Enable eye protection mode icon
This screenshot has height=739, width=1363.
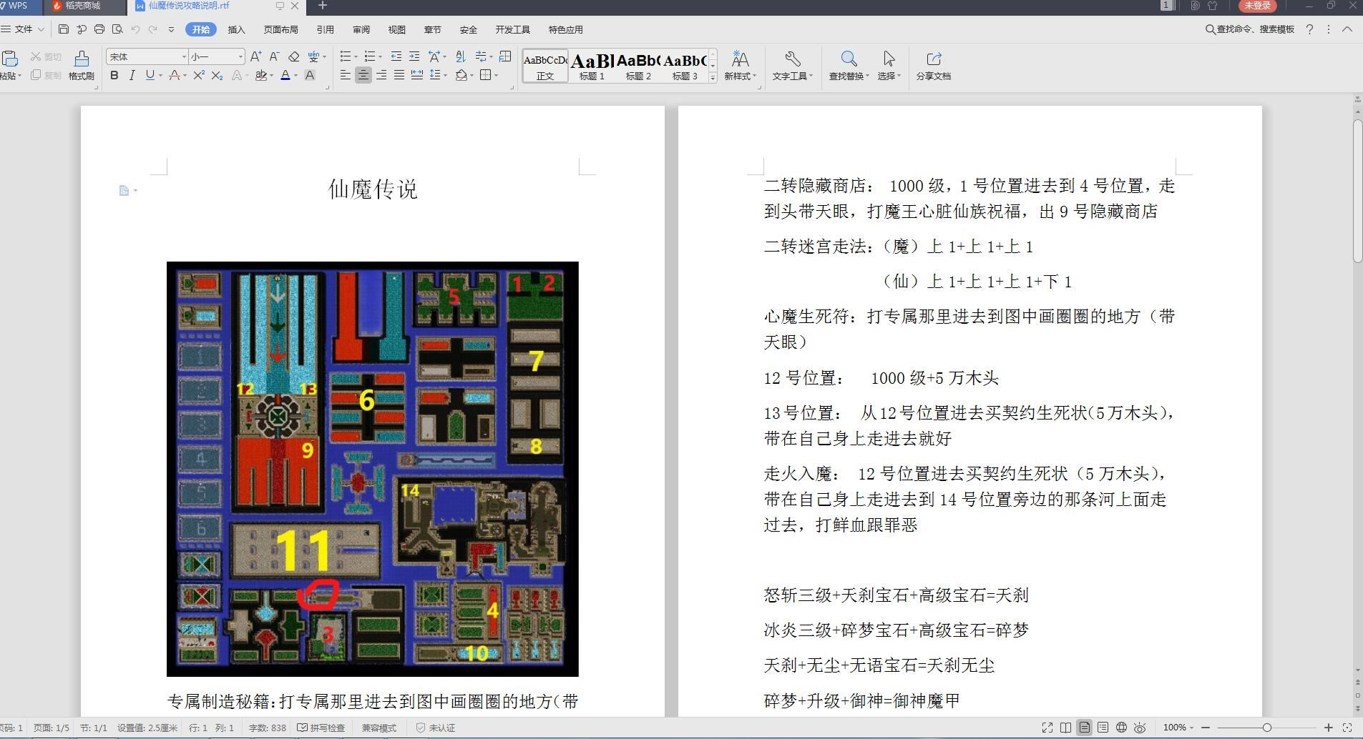pos(1140,728)
